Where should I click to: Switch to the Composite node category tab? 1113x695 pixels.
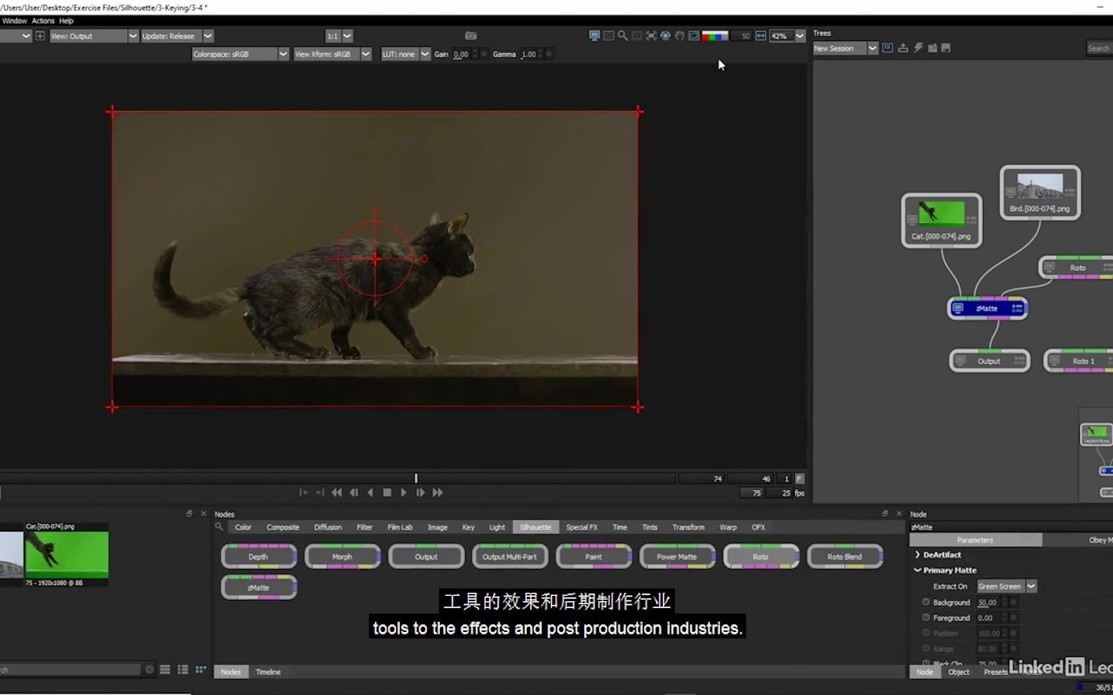pos(283,527)
